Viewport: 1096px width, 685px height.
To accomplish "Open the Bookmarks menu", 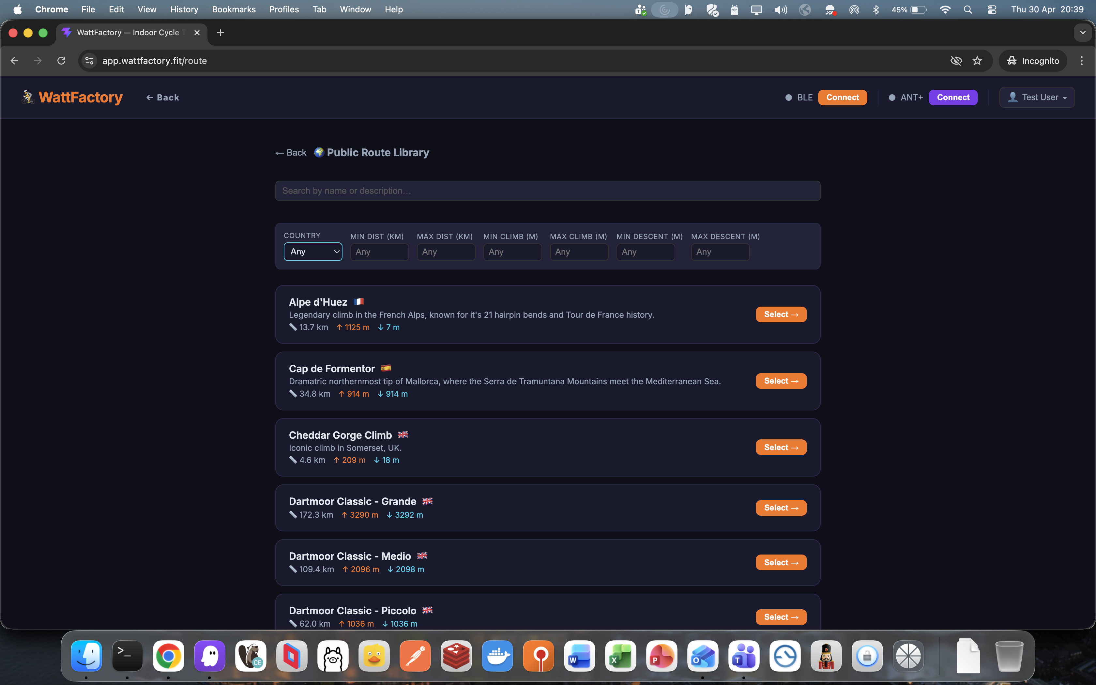I will tap(234, 9).
